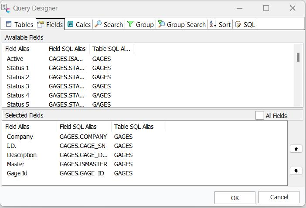
Task: Select Status 3 in Available Fields
Action: 18,86
